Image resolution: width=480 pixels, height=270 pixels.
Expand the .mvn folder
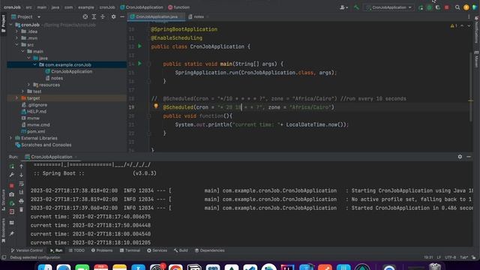[x=16, y=38]
